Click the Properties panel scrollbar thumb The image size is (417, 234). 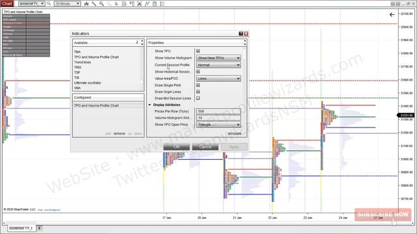[x=244, y=55]
